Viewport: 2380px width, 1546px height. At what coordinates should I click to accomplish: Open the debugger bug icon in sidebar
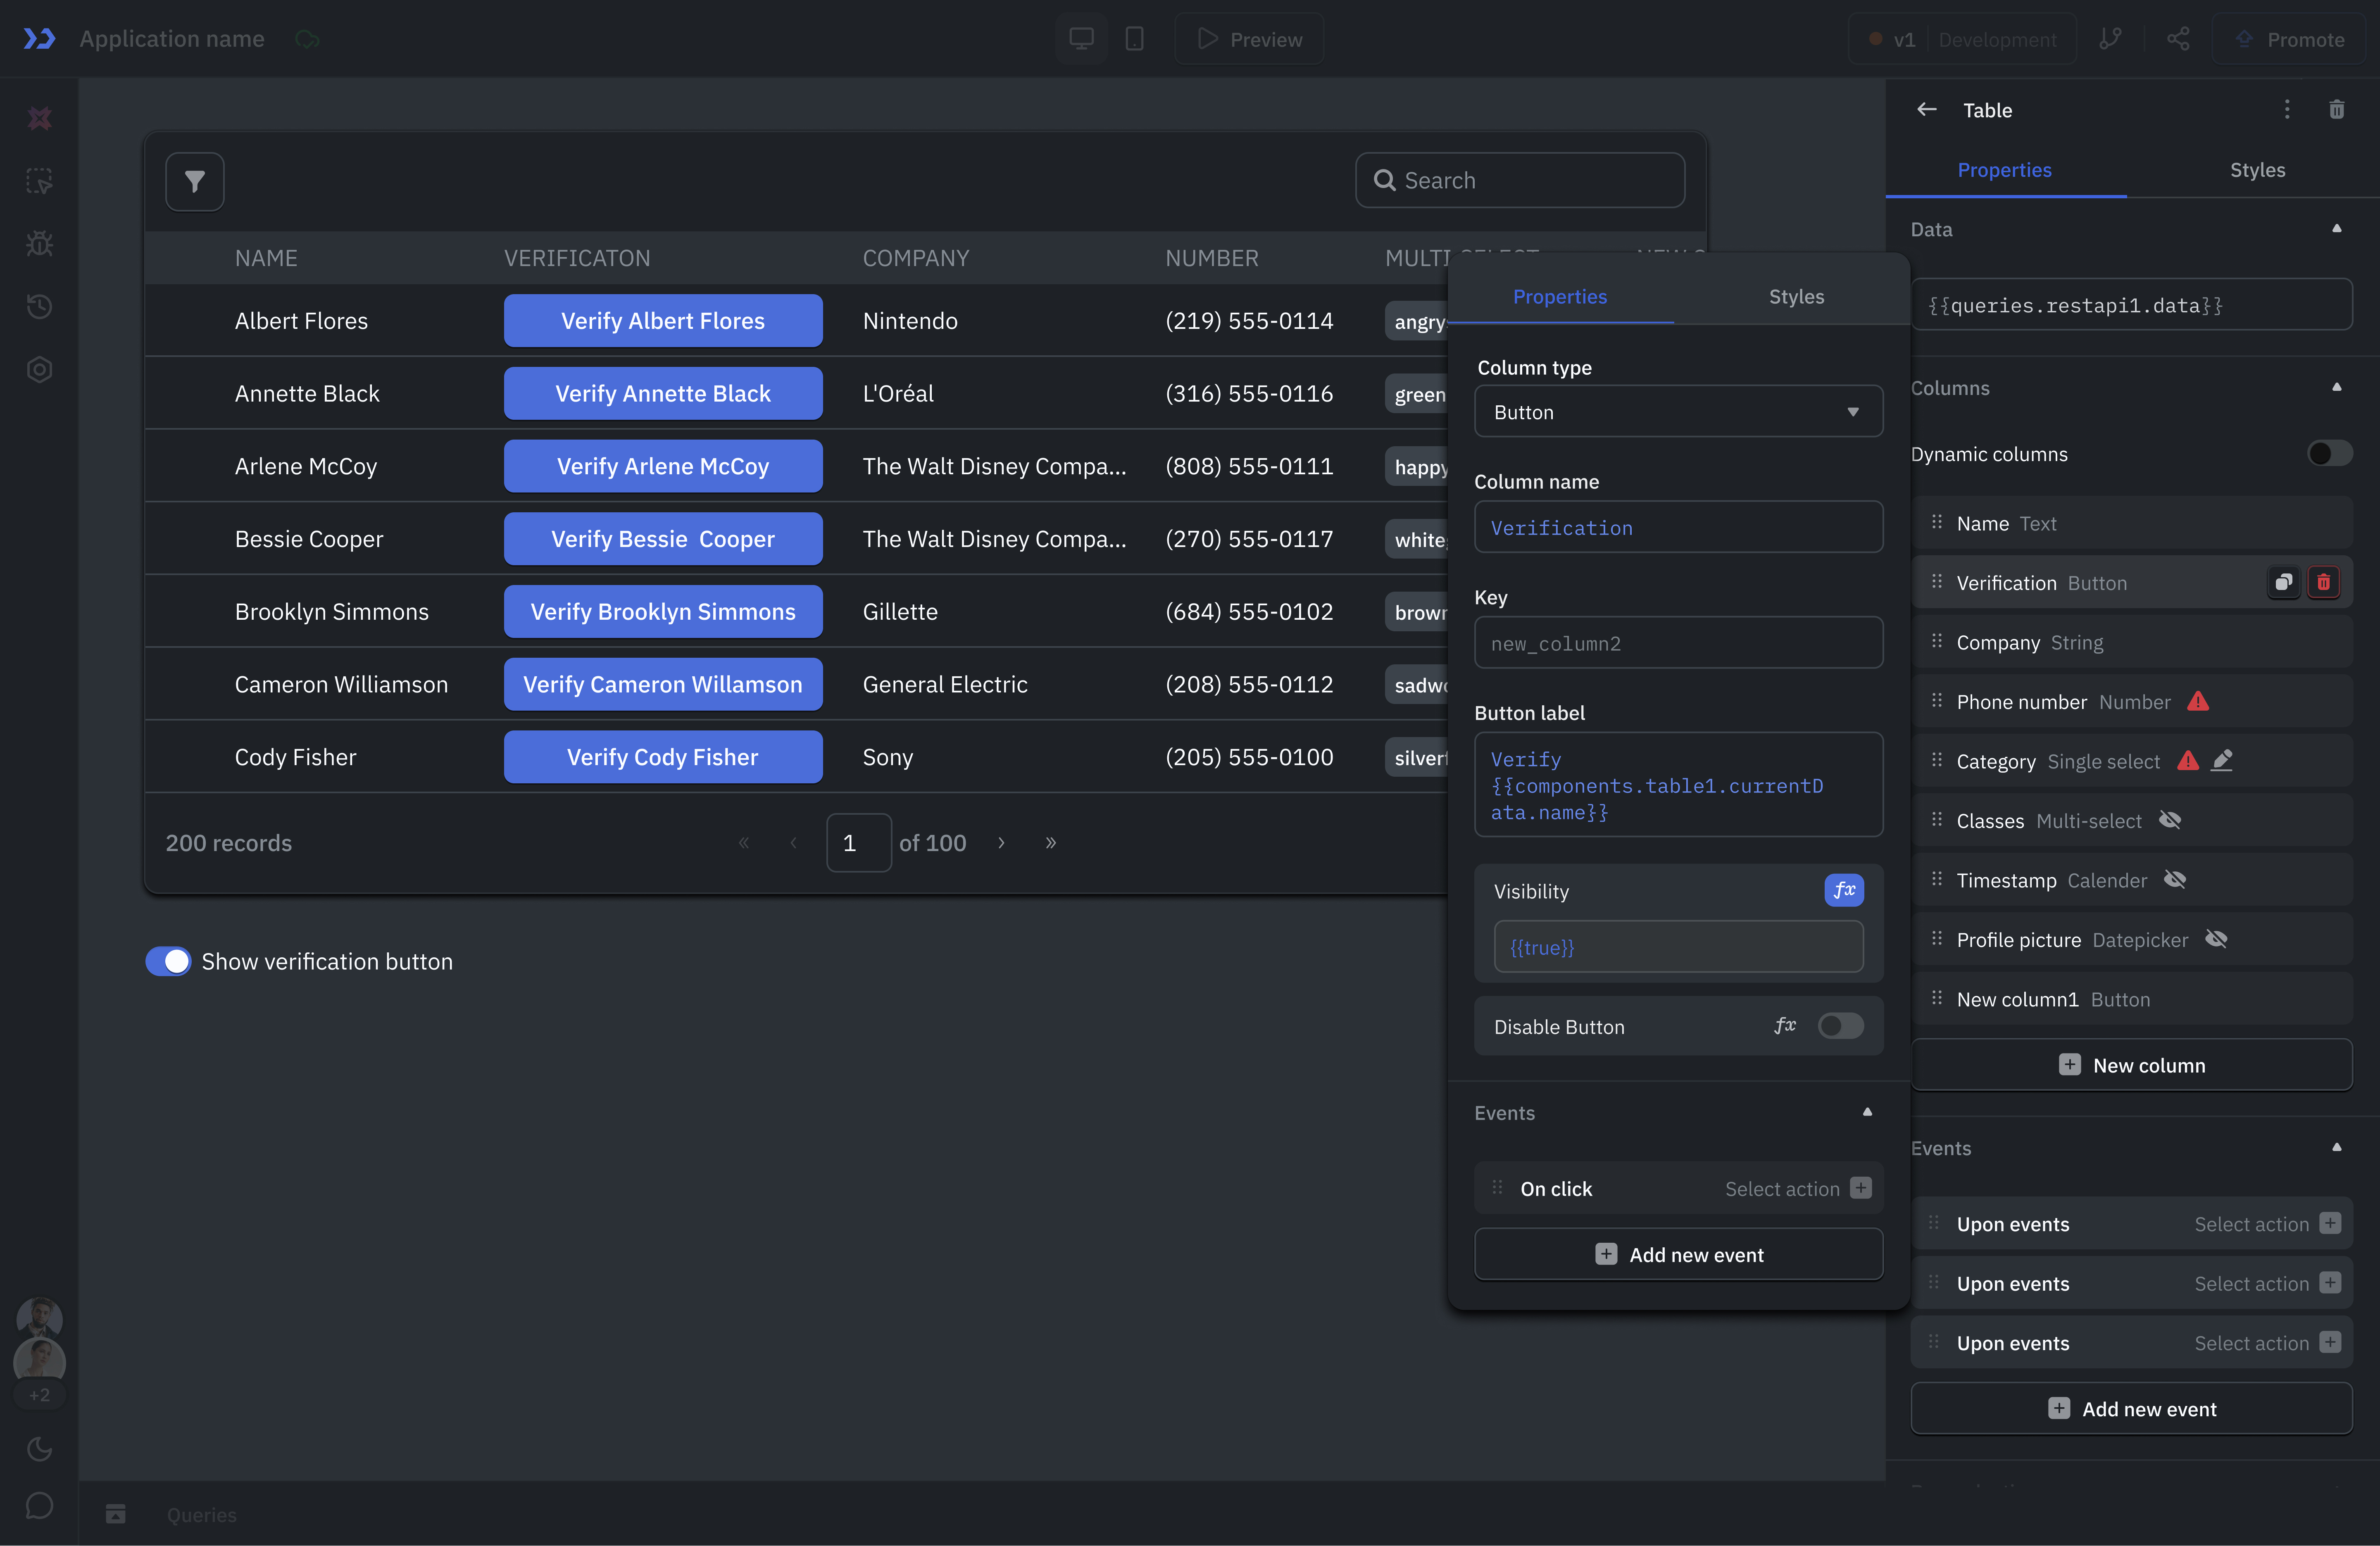tap(39, 243)
